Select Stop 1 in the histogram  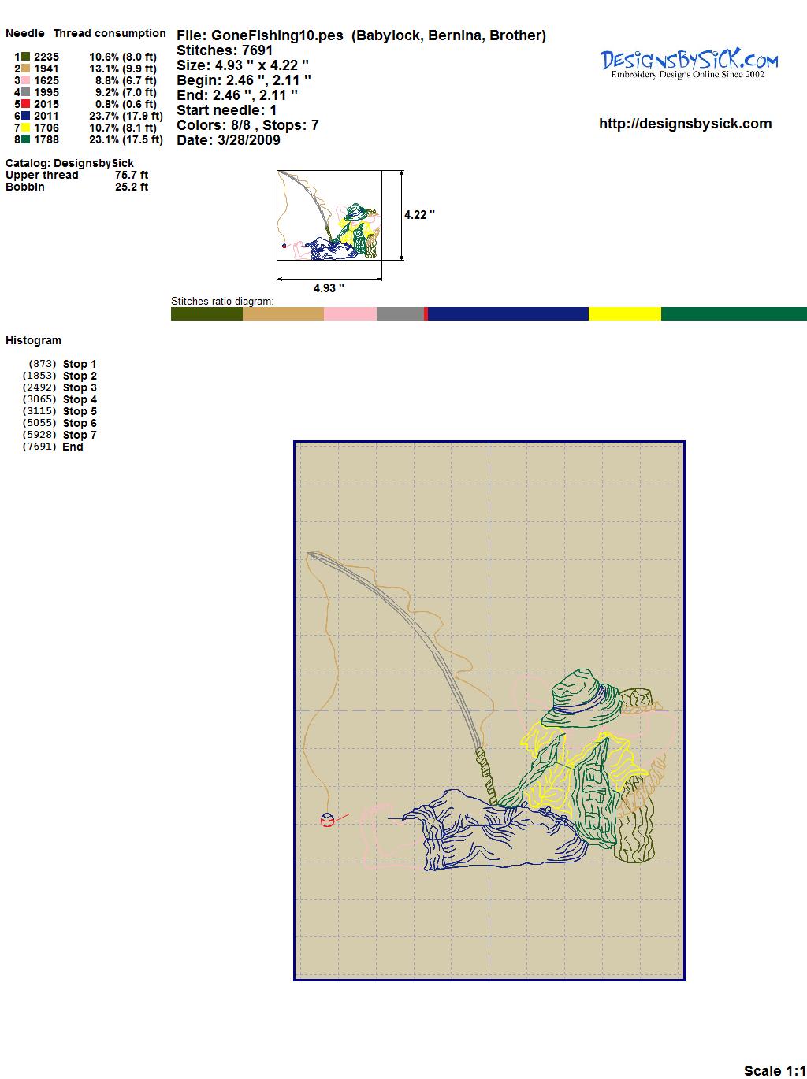(x=80, y=364)
